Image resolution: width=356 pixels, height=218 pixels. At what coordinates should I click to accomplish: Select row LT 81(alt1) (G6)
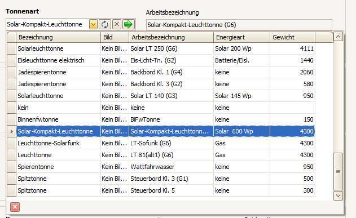click(x=161, y=155)
